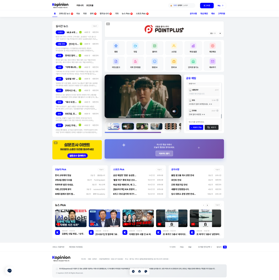Image resolution: width=279 pixels, height=280 pixels.
Task: Open the 김용태, 내일 퇴임 news thumbnail
Action: coord(71,218)
